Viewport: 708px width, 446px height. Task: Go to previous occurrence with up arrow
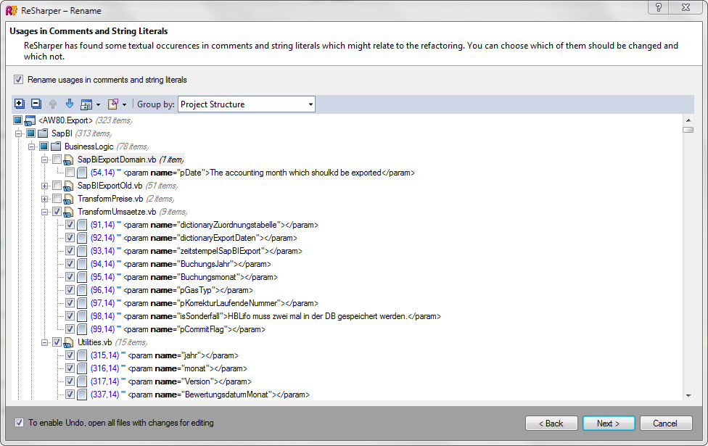53,104
